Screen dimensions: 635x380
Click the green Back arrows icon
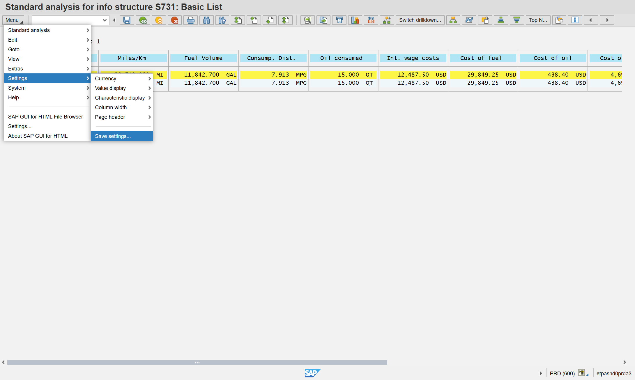(x=143, y=20)
